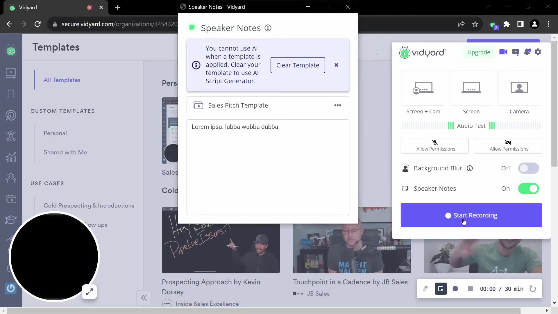Screen dimensions: 558x314
Task: Expand the Sales Pitch Template options menu
Action: (x=338, y=106)
